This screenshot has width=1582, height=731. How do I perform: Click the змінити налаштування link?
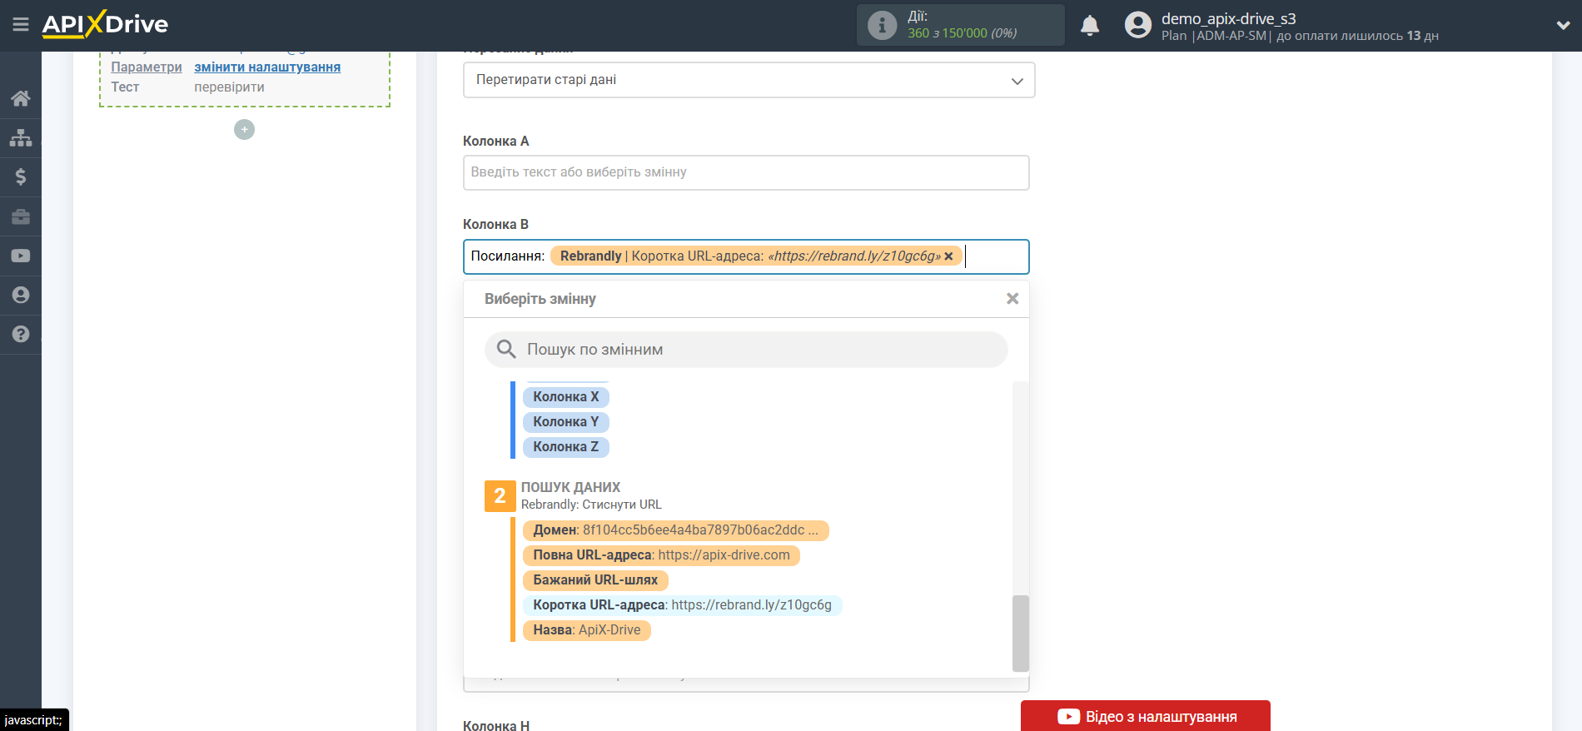pyautogui.click(x=267, y=67)
